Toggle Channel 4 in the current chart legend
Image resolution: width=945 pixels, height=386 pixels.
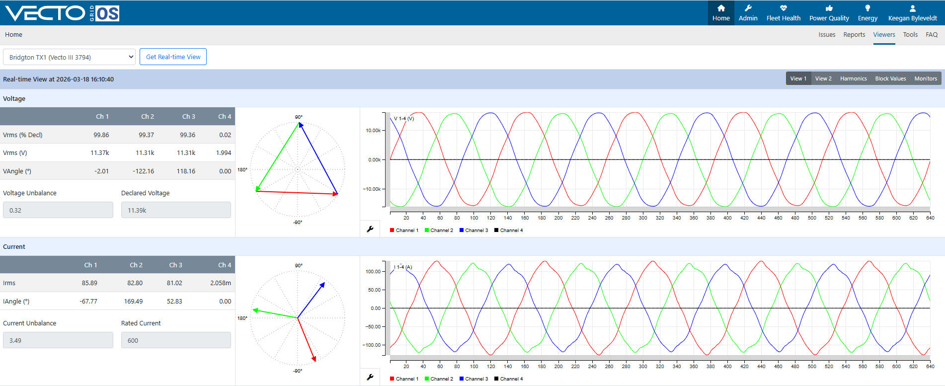(508, 379)
